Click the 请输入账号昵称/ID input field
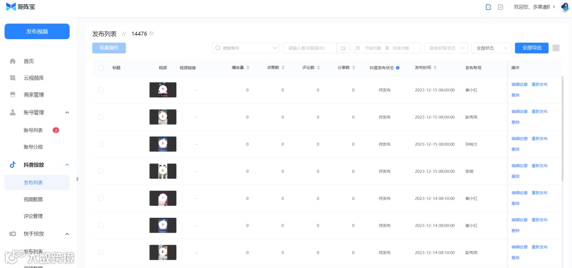The height and width of the screenshot is (268, 572). 310,48
